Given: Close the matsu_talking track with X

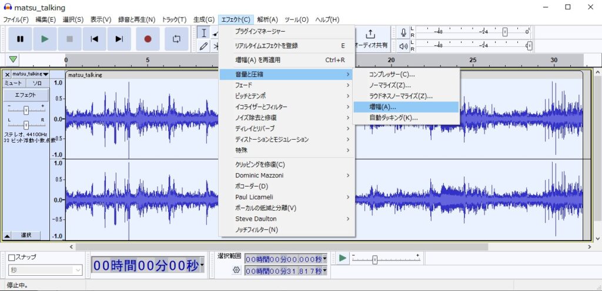Looking at the screenshot, I should (7, 75).
